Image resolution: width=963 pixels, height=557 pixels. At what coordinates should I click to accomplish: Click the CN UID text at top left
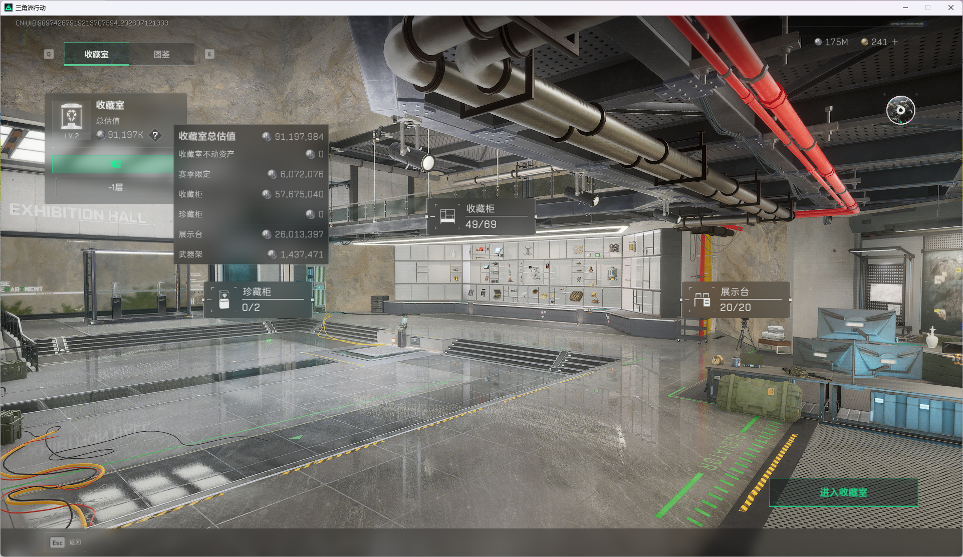click(92, 23)
